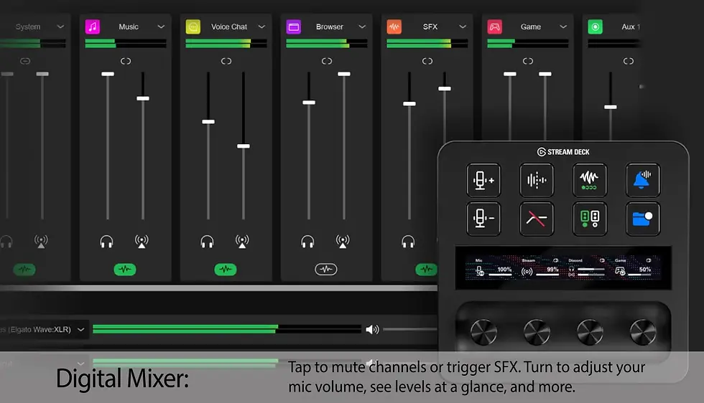Viewport: 704px width, 403px height.
Task: Expand the Game channel dropdown
Action: (x=563, y=27)
